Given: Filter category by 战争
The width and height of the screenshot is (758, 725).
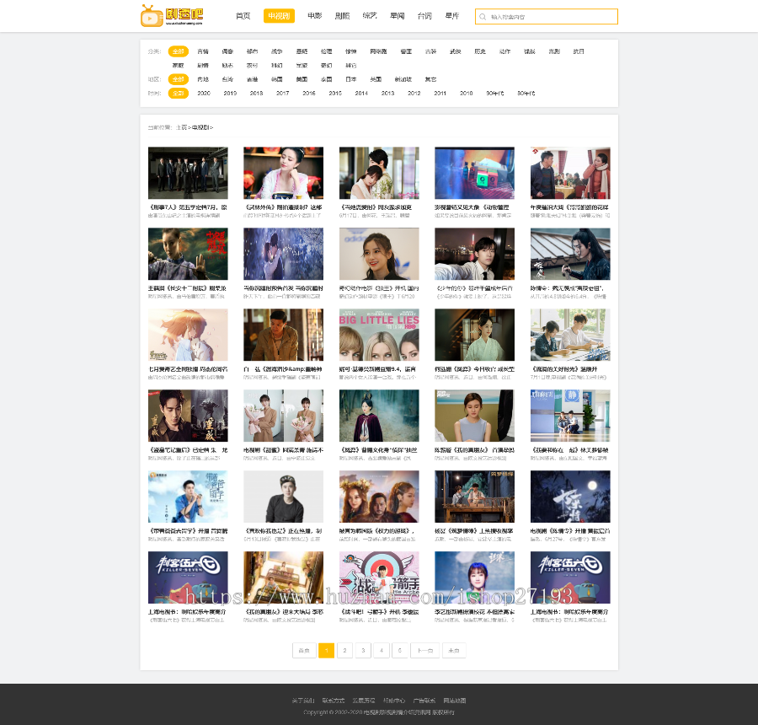Looking at the screenshot, I should (277, 51).
